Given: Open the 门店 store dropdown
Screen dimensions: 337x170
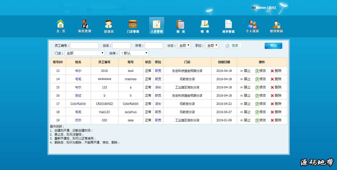Looking at the screenshot, I should click(x=85, y=53).
